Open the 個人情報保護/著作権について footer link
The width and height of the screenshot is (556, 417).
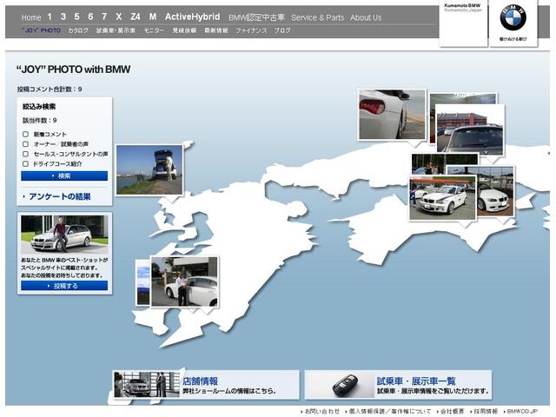(x=388, y=411)
